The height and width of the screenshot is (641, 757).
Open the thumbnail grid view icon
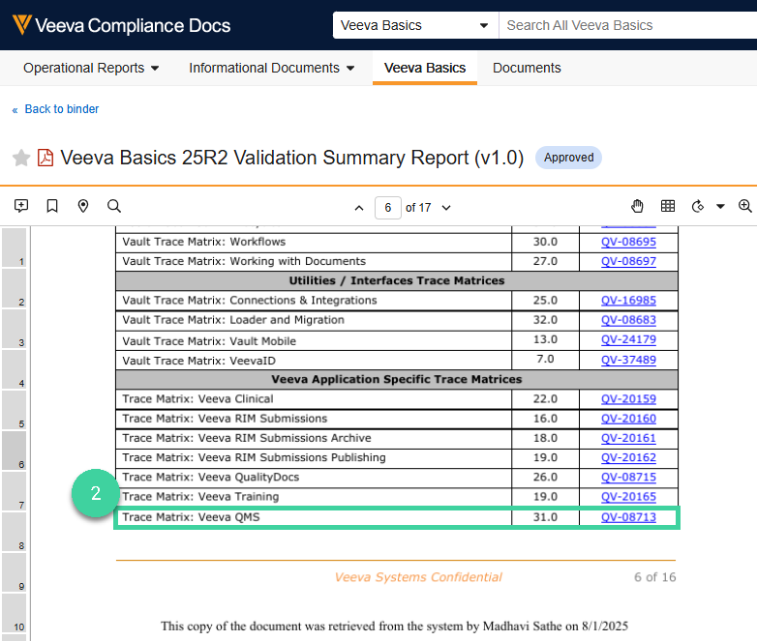tap(668, 206)
